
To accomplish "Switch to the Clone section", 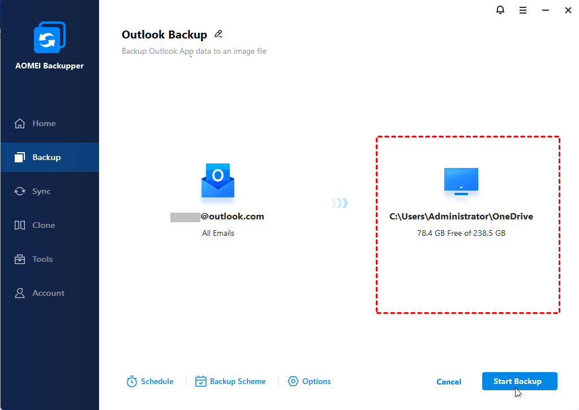I will (x=44, y=225).
